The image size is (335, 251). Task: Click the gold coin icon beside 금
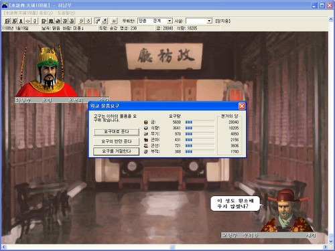[146, 122]
